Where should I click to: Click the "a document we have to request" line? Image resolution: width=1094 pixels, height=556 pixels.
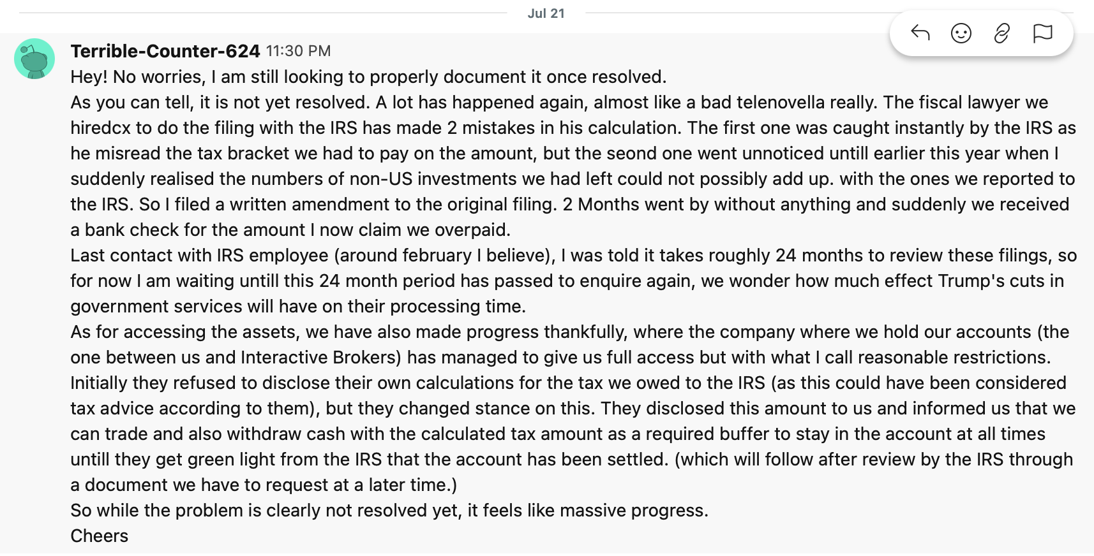pos(264,485)
